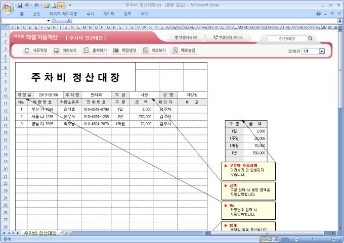Click the 파일생성 button
The height and width of the screenshot is (243, 344).
(125, 51)
